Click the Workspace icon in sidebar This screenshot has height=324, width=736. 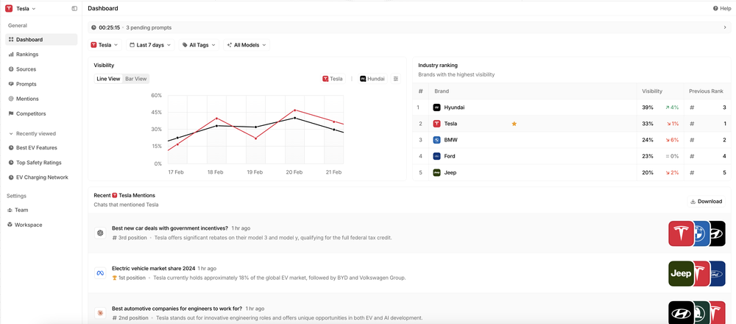click(10, 225)
